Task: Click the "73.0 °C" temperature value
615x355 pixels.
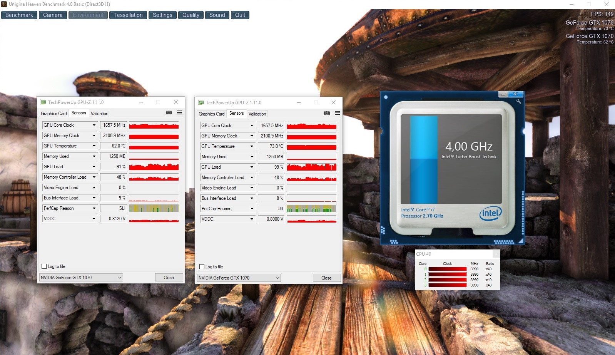Action: click(x=276, y=146)
